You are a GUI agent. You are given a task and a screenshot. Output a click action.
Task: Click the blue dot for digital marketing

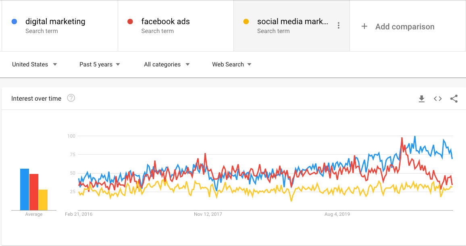click(x=15, y=22)
